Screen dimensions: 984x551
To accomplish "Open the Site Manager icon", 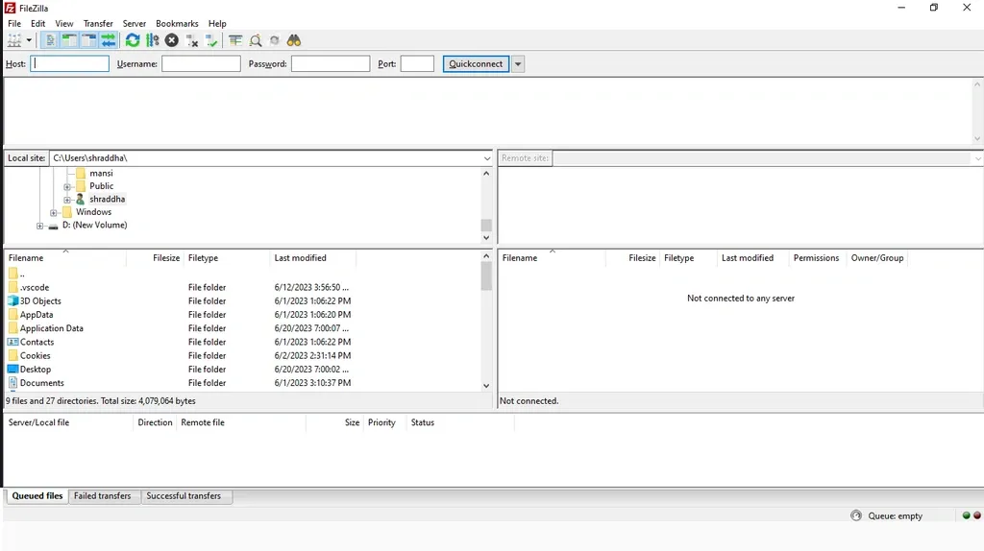I will pyautogui.click(x=13, y=40).
